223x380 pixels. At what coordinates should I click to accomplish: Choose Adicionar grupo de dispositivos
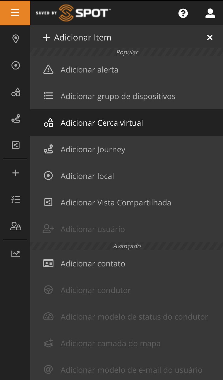pyautogui.click(x=118, y=96)
